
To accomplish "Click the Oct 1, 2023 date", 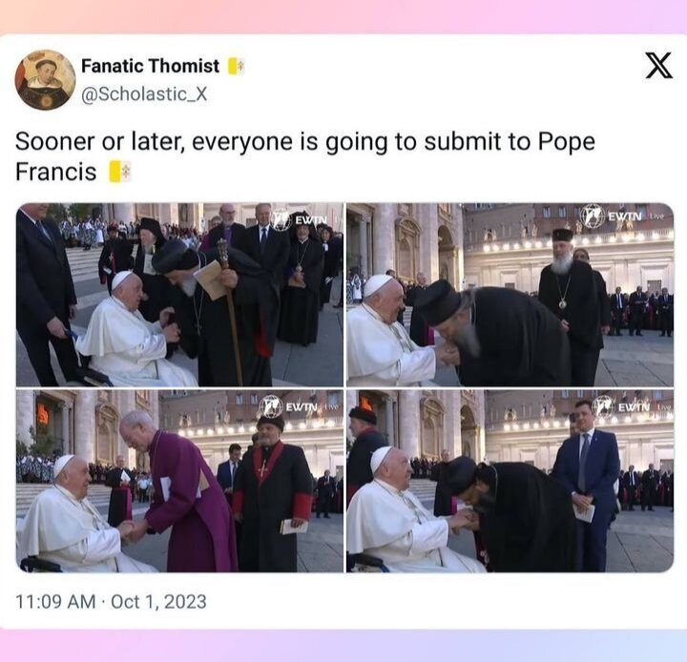I will pos(158,602).
